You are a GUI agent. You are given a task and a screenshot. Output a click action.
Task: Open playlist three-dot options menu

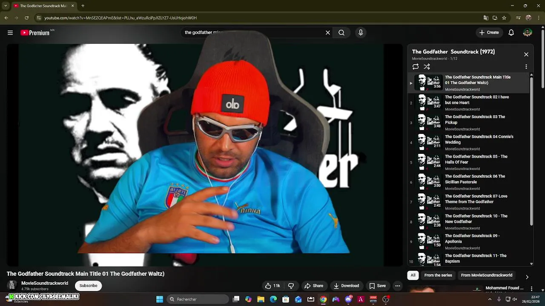tap(526, 67)
